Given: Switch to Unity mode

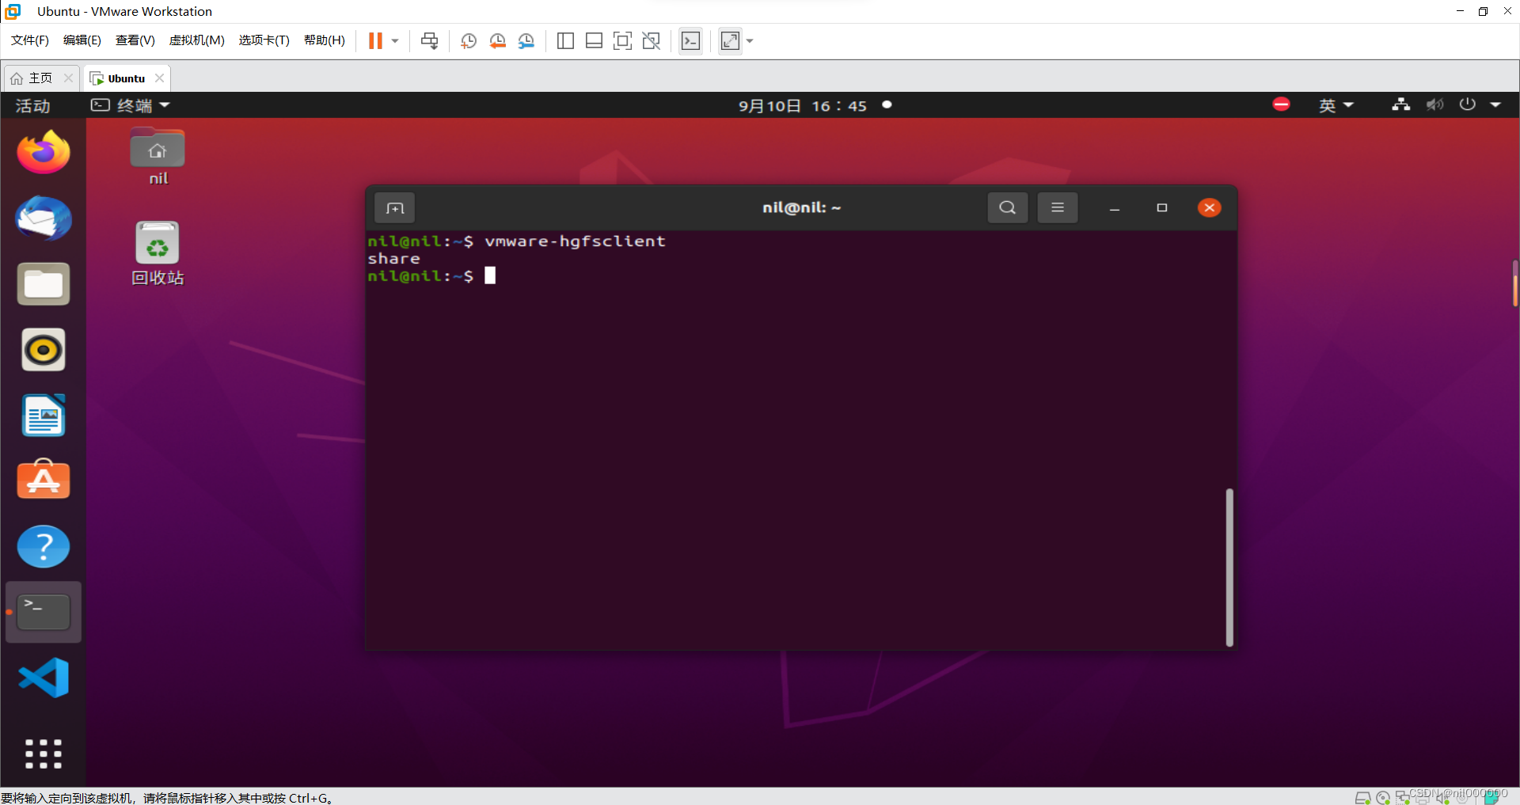Looking at the screenshot, I should coord(652,40).
